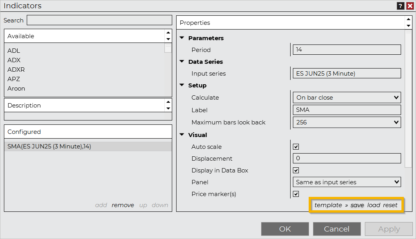The height and width of the screenshot is (239, 416).
Task: Click the Description panel down arrow
Action: point(168,108)
